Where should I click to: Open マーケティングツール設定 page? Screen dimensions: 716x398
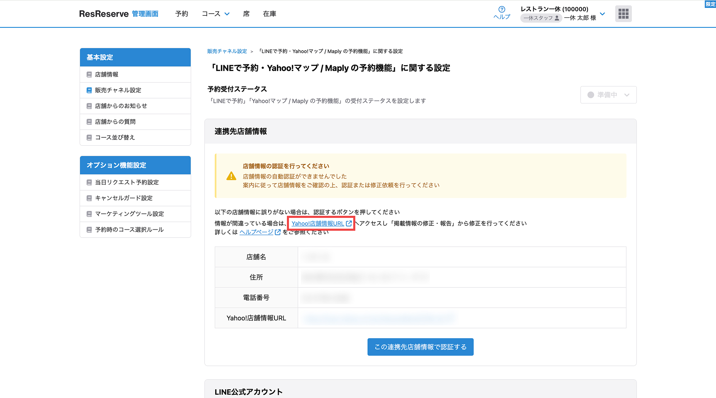pos(135,214)
